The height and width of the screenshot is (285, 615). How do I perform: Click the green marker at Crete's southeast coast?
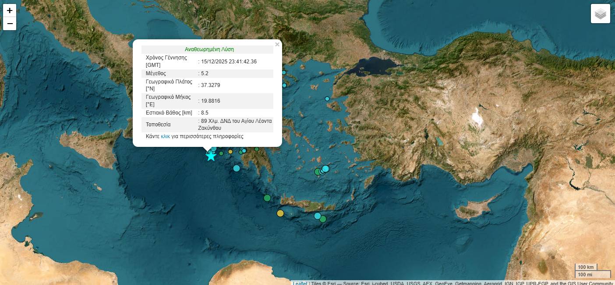pyautogui.click(x=323, y=219)
